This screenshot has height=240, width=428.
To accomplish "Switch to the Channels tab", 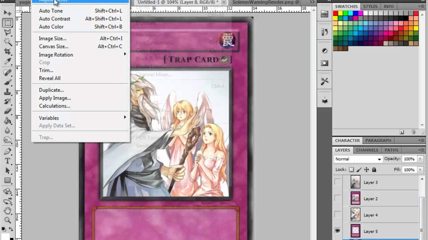I will (367, 150).
